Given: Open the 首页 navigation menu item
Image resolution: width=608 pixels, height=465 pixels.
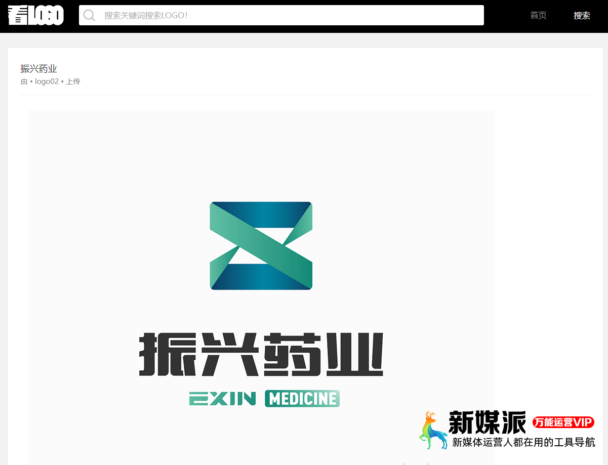Looking at the screenshot, I should pyautogui.click(x=538, y=15).
